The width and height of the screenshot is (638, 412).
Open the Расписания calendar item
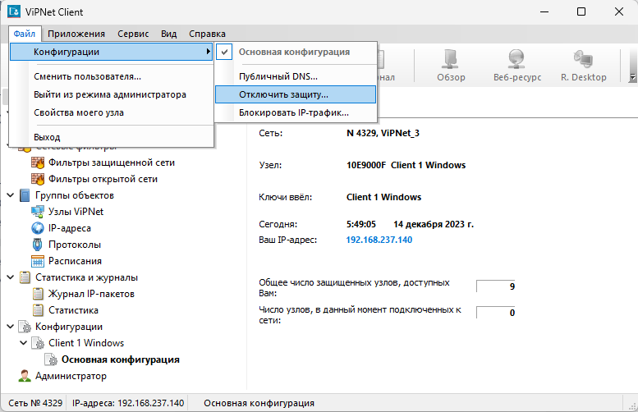[x=37, y=261]
